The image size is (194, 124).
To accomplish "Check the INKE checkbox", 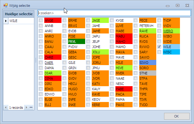I will (64, 105).
